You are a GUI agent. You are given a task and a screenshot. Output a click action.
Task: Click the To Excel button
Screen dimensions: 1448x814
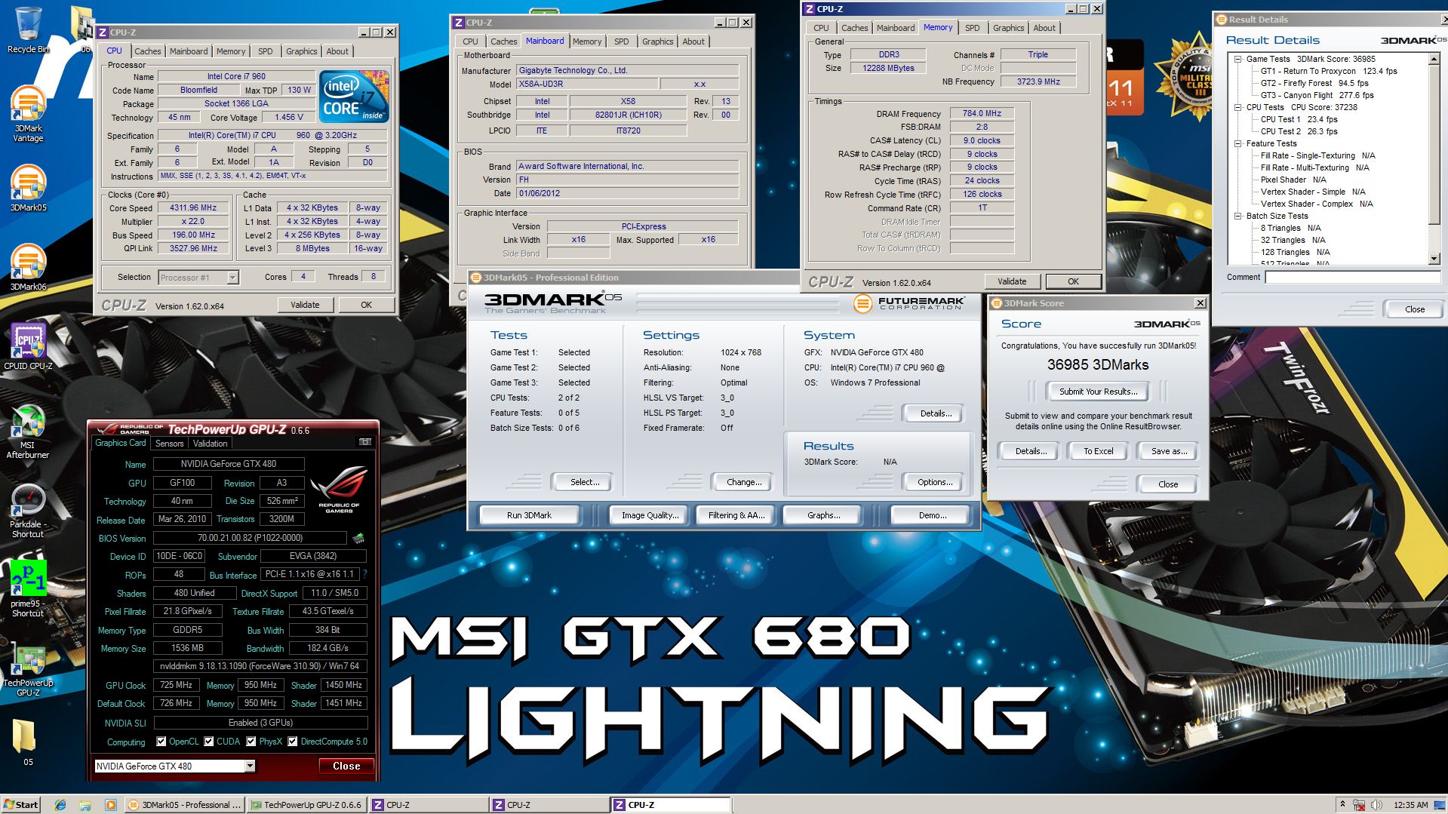(1098, 451)
